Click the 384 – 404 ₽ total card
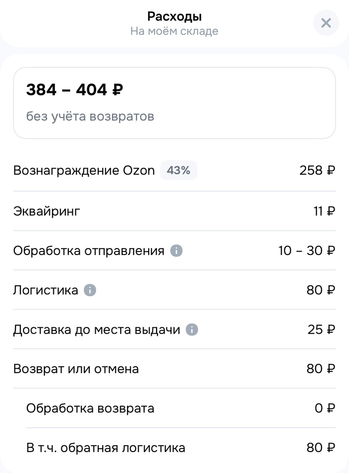 click(x=174, y=100)
